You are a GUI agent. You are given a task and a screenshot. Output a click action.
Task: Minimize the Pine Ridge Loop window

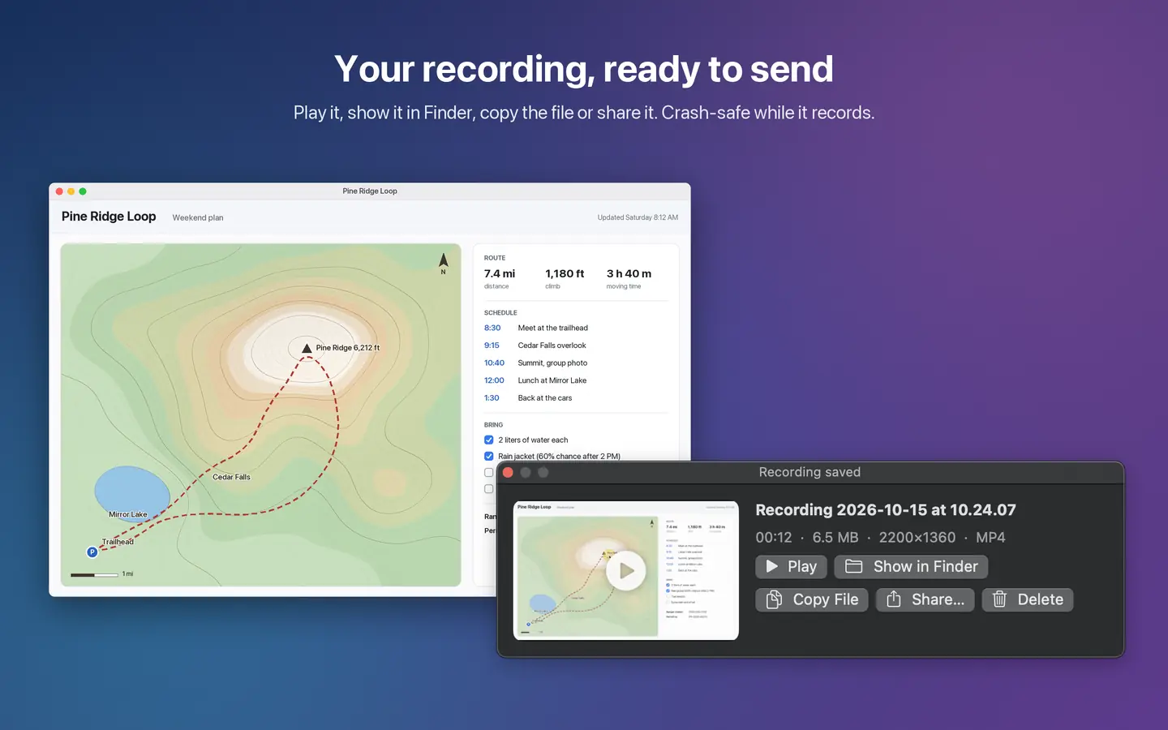(x=71, y=191)
